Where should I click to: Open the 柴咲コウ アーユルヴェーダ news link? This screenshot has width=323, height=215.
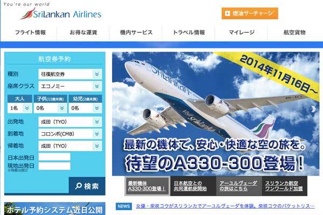pyautogui.click(x=225, y=206)
